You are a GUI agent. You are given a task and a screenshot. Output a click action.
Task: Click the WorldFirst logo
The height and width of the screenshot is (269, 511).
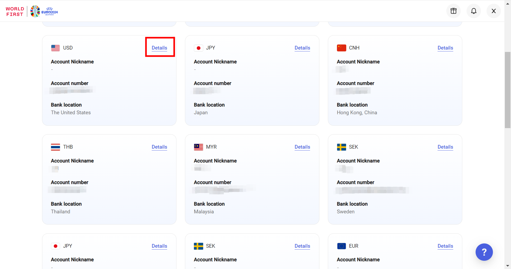(15, 11)
